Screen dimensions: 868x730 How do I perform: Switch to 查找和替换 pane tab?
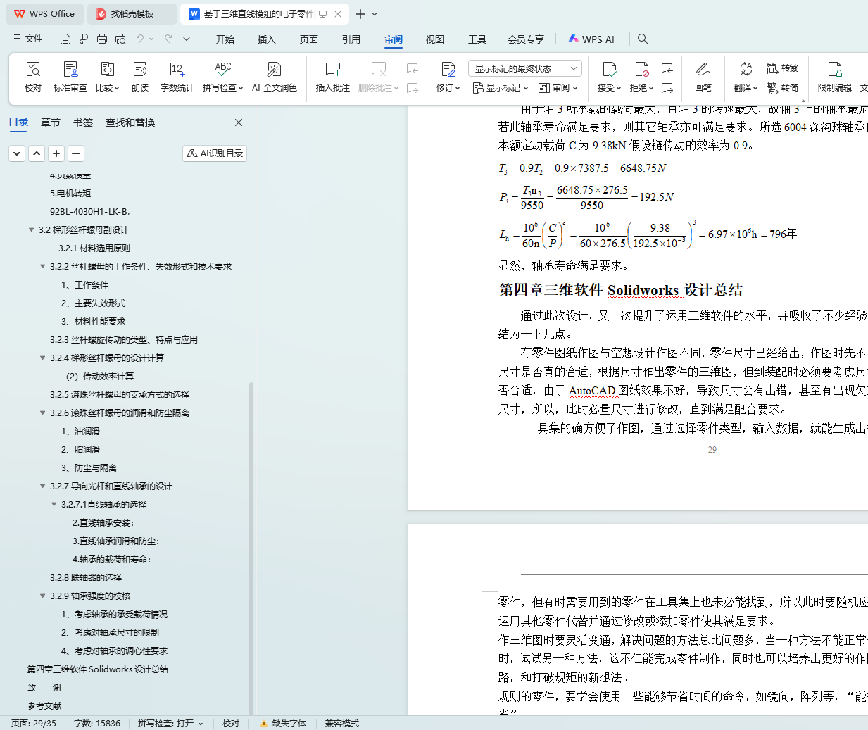130,122
